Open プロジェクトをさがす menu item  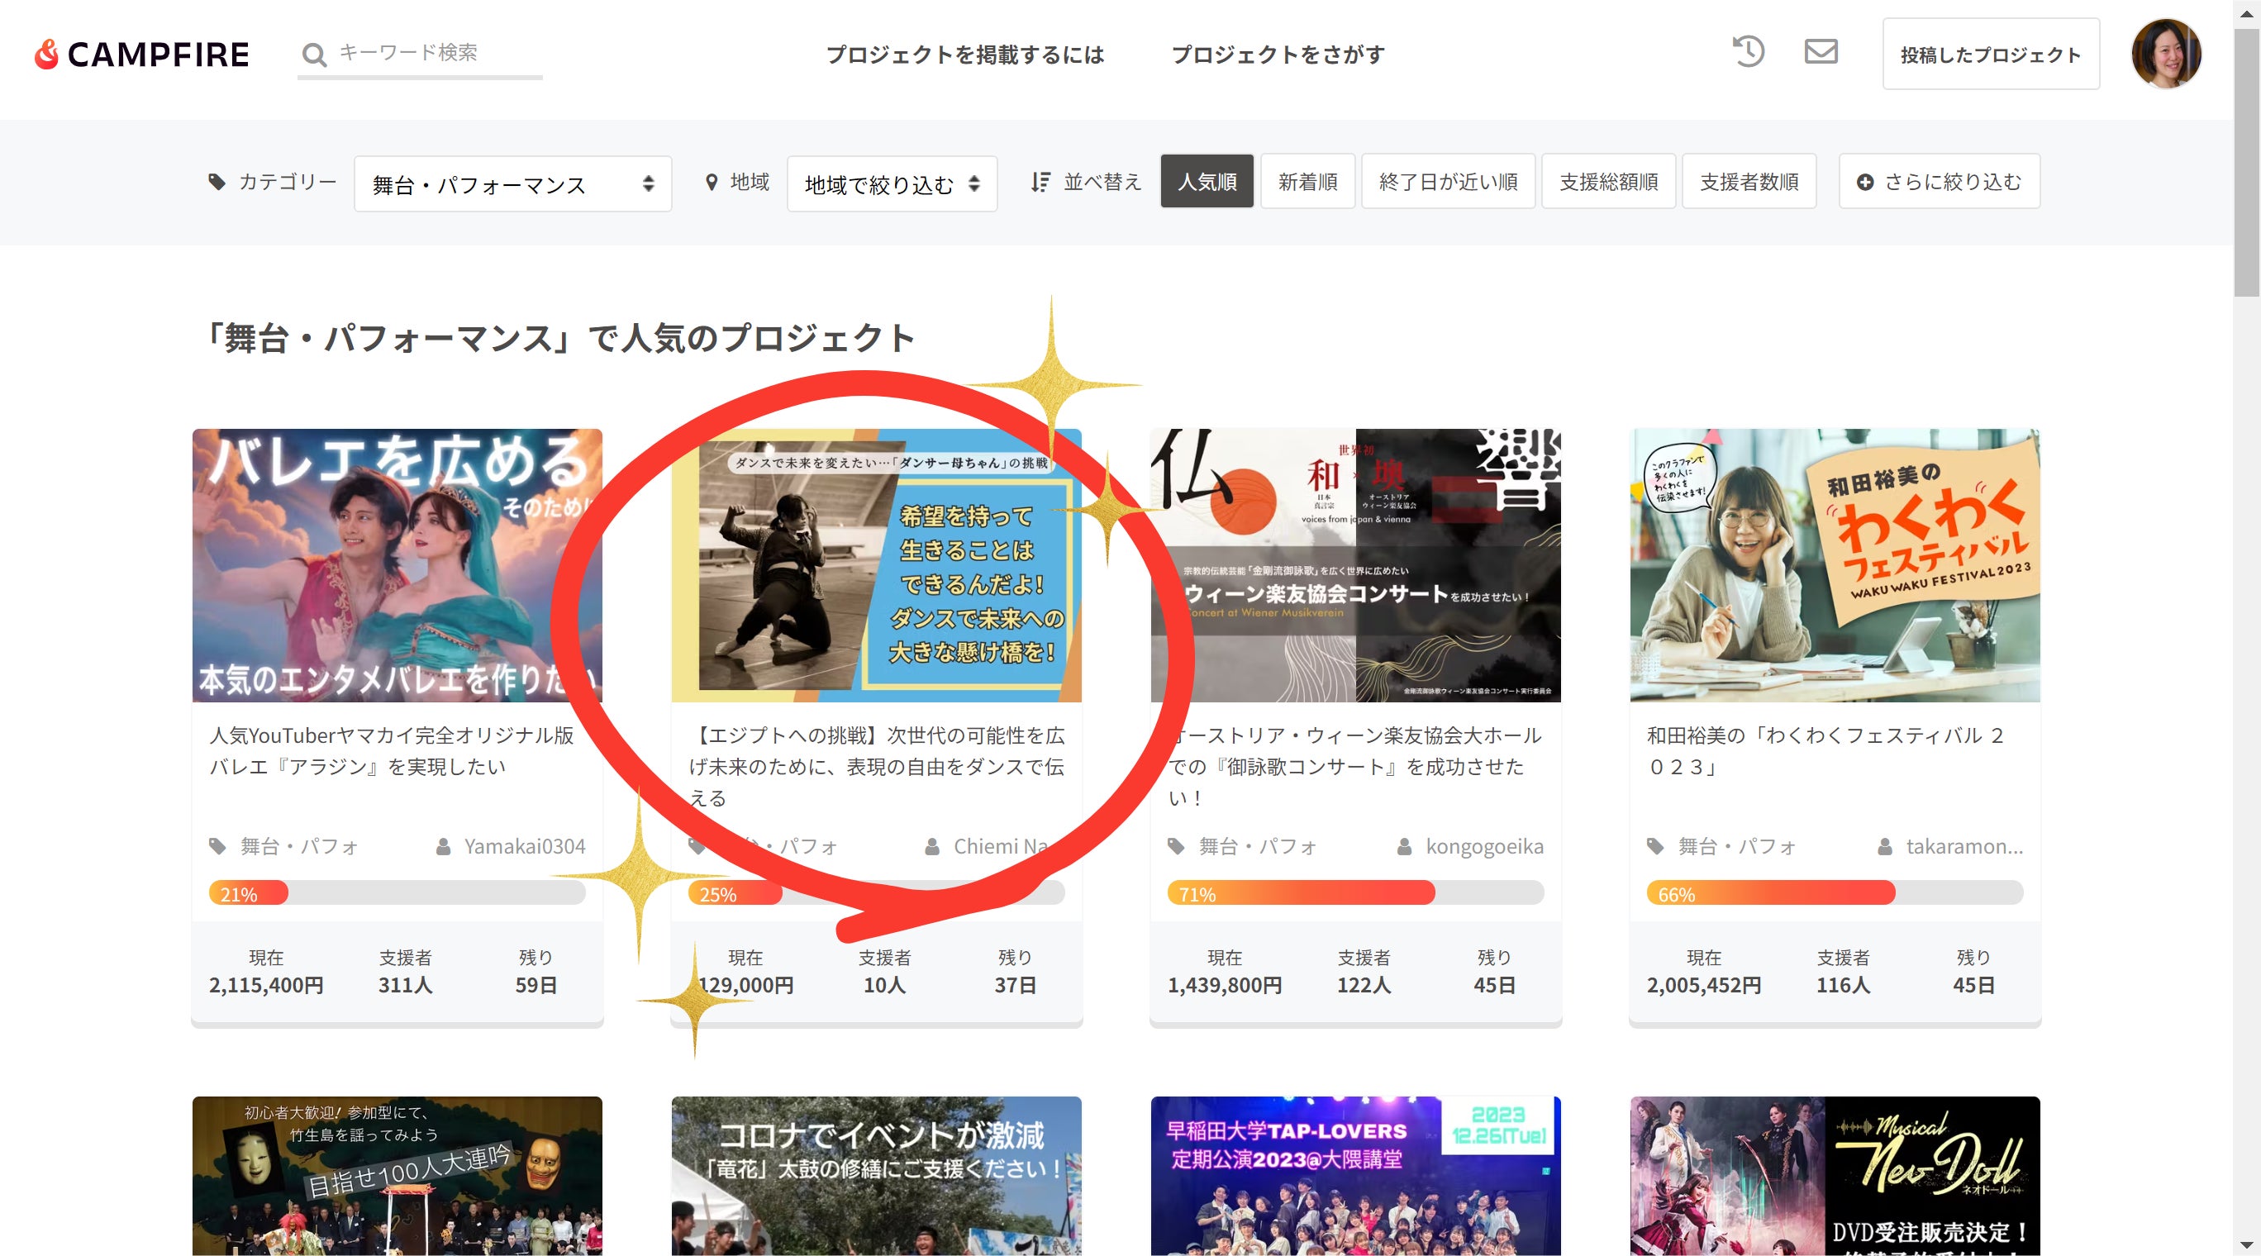[1278, 55]
